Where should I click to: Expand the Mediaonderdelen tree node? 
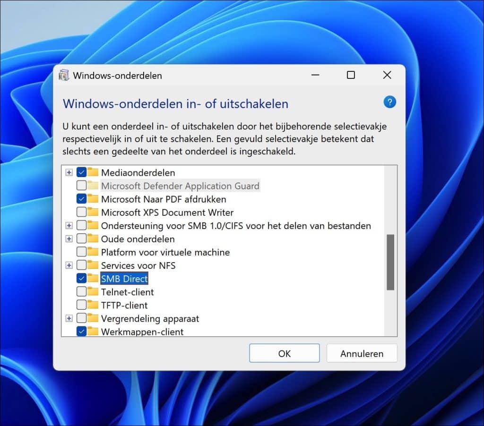point(69,172)
